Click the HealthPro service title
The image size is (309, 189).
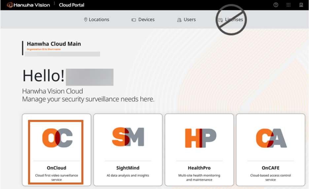coord(199,168)
